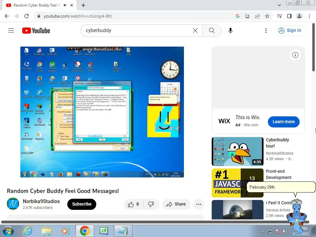
Task: Open the media control toolbar icon
Action: coord(279,16)
